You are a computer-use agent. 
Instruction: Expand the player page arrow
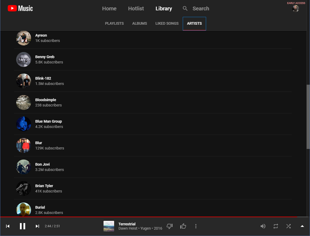point(302,226)
